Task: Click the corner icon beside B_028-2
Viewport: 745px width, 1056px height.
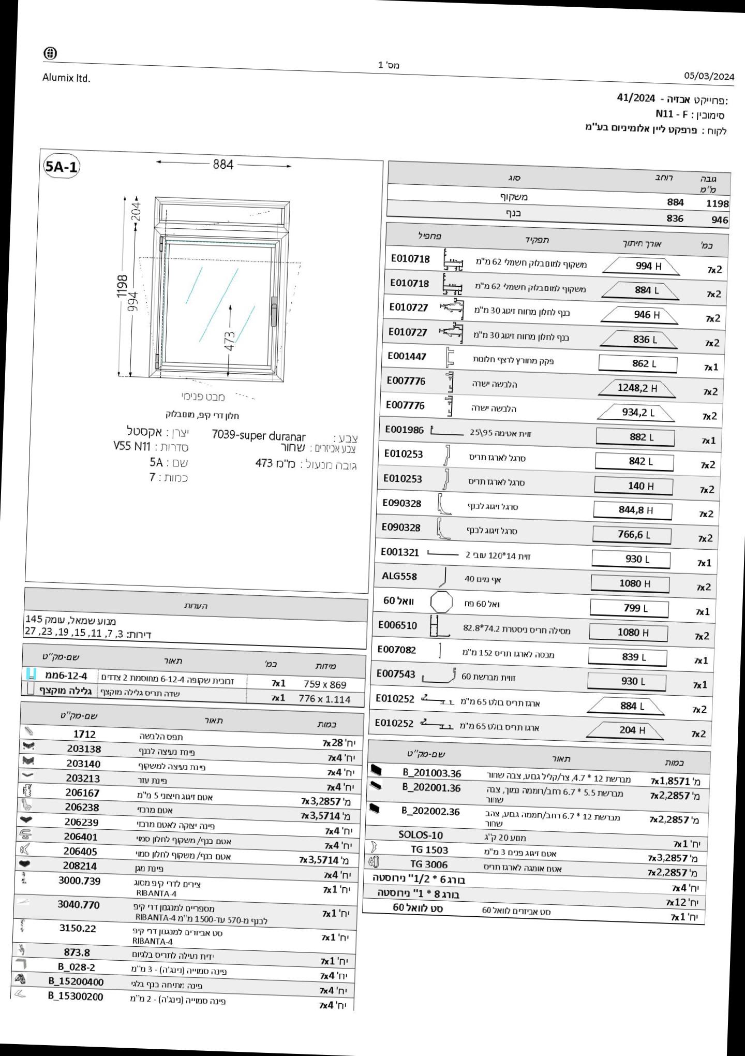Action: [21, 964]
